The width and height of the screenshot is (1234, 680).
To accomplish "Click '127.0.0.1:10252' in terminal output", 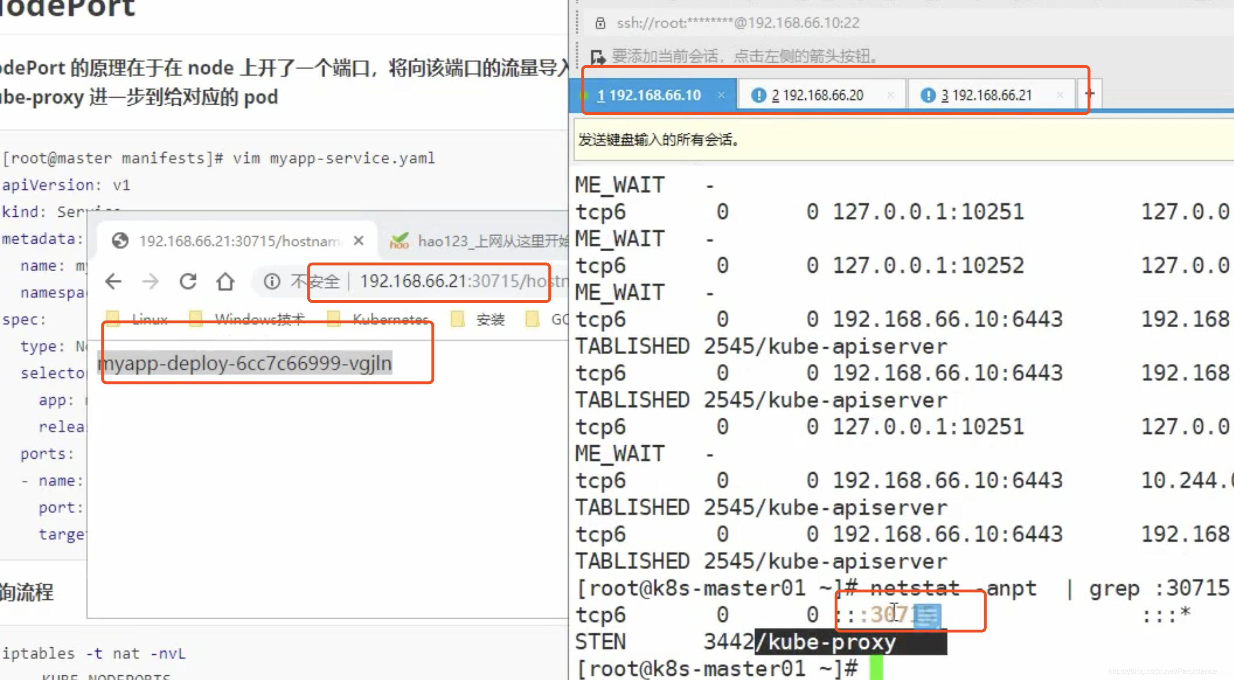I will coord(929,265).
